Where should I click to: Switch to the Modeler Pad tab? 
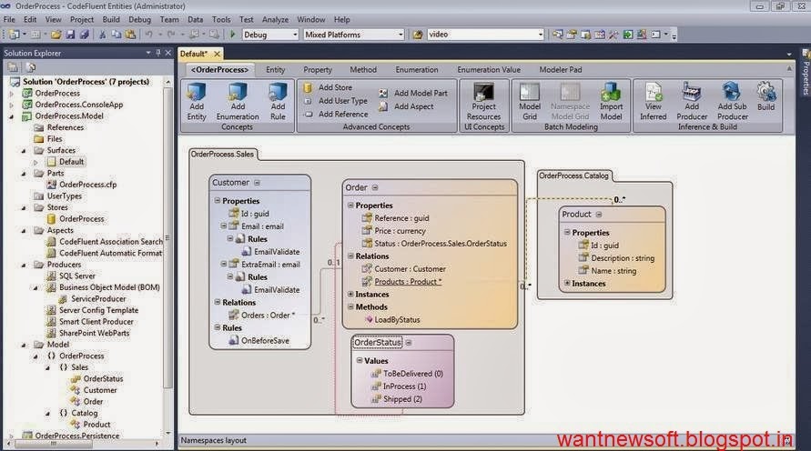[x=561, y=70]
